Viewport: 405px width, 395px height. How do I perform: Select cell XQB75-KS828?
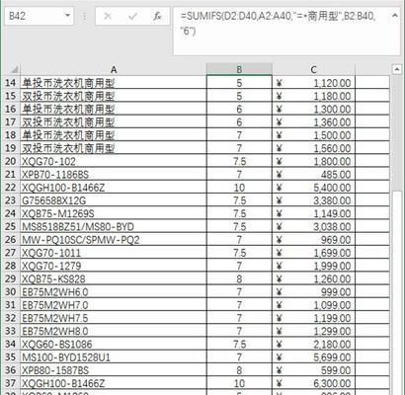point(114,278)
